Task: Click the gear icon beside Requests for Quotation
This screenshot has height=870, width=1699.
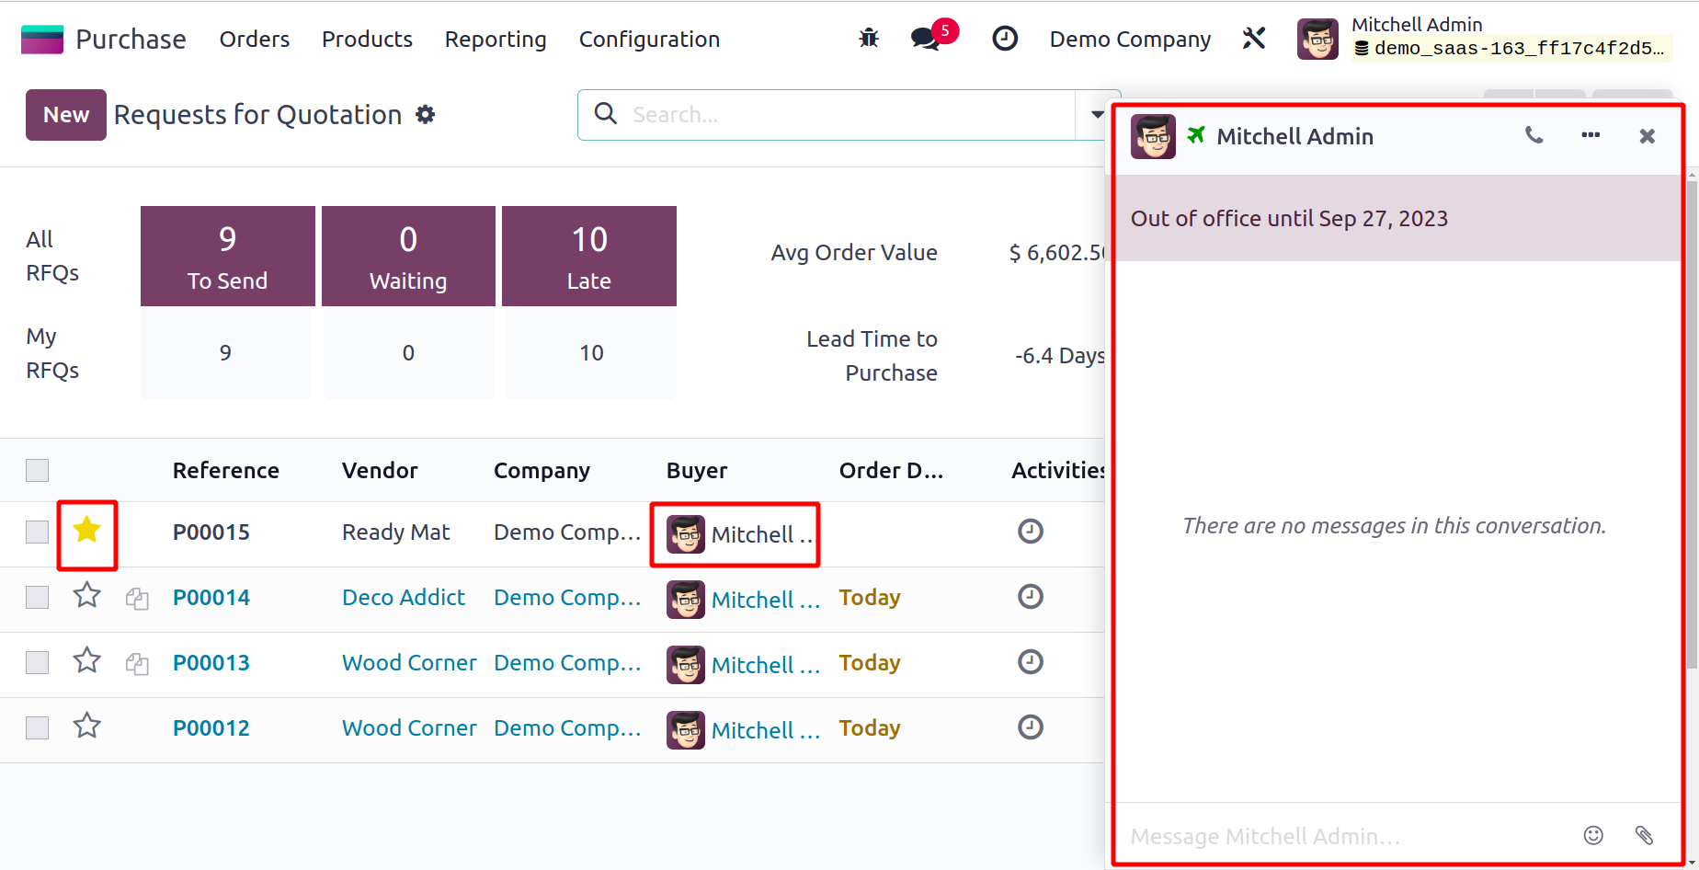Action: coord(425,115)
